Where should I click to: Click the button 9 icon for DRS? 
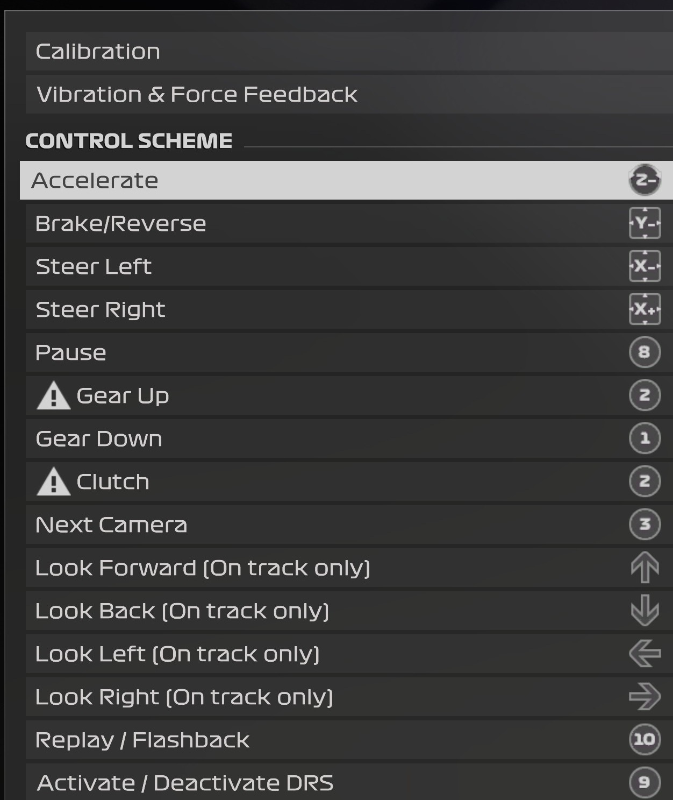(x=645, y=783)
